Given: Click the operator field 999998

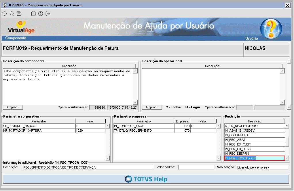Looking at the screenshot, I should pyautogui.click(x=98, y=107).
